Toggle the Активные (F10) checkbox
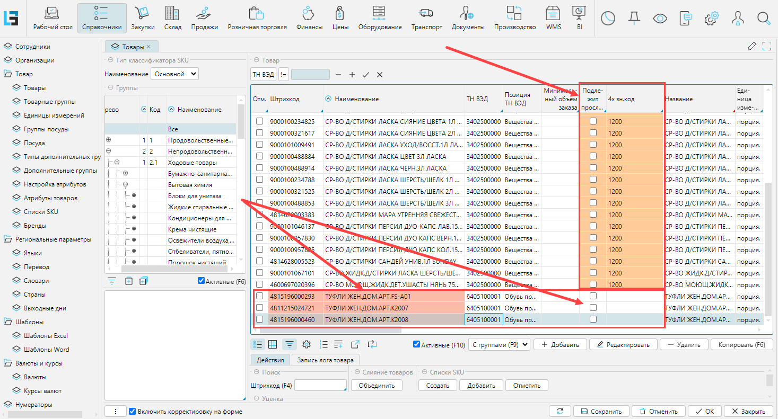The height and width of the screenshot is (419, 778). tap(417, 344)
